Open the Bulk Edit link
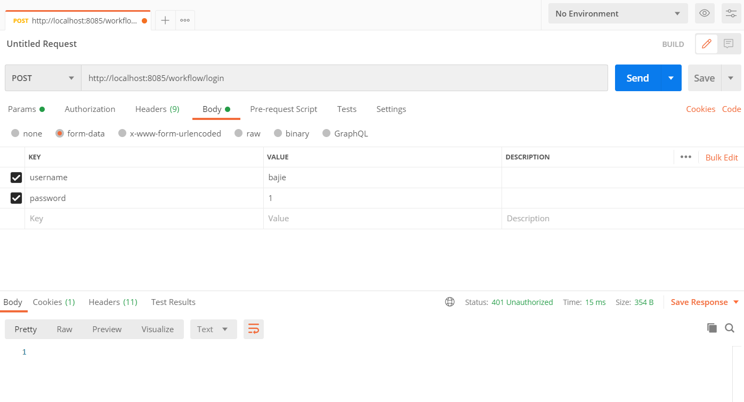Screen dimensions: 744x402 722,157
